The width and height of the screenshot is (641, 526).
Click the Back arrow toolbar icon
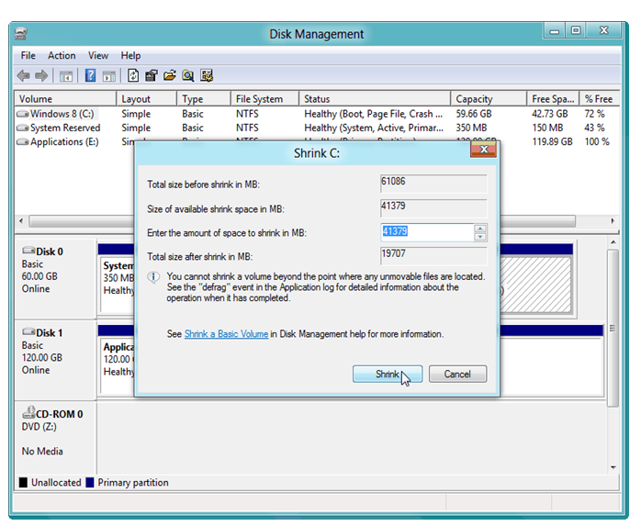click(23, 76)
